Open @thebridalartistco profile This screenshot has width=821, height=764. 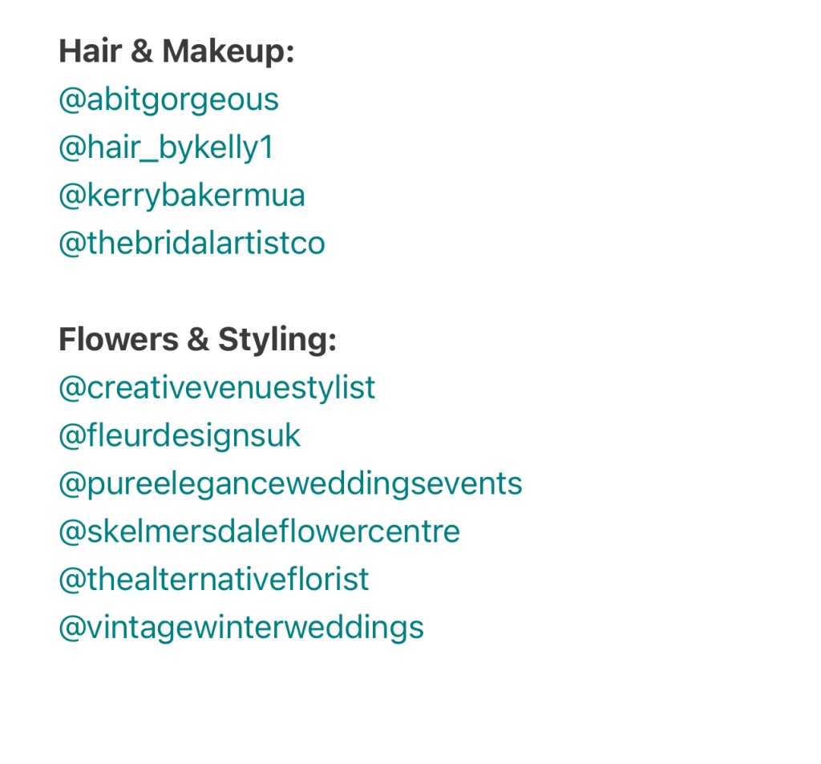192,244
